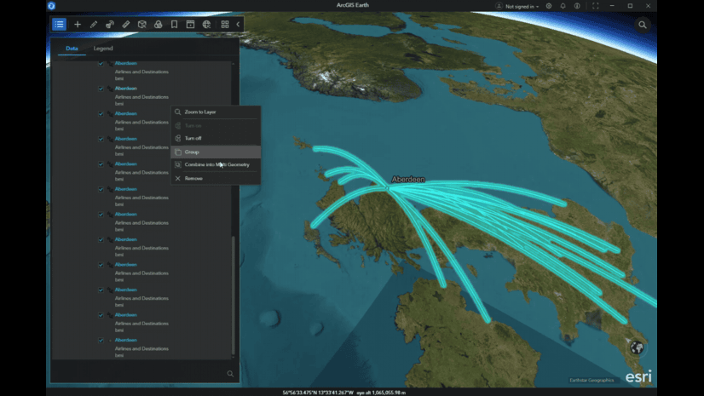Click the search magnifier in the Data panel
Screen dimensions: 704x396
(x=230, y=374)
